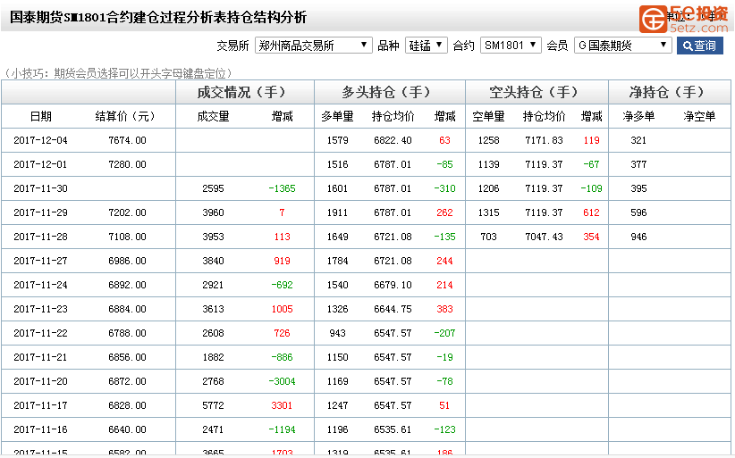Viewport: 735px width, 458px height.
Task: Select the 净空单 column header
Action: point(699,116)
